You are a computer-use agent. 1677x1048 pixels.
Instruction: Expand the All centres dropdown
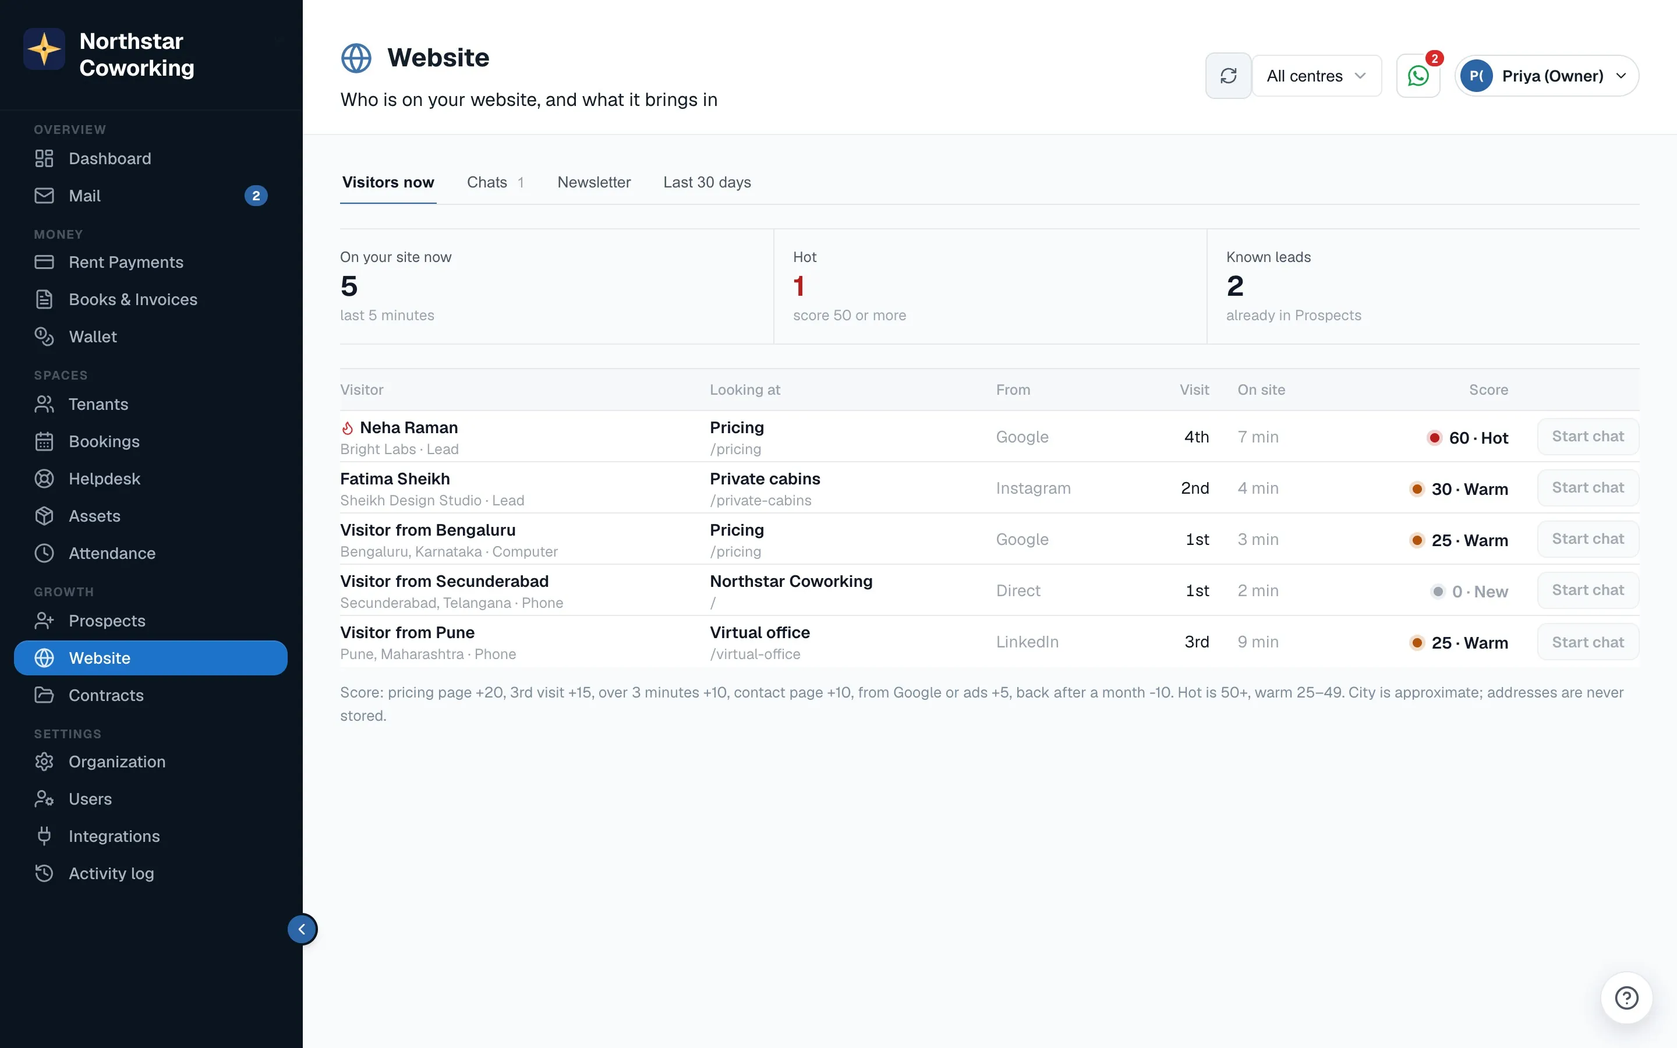click(1316, 76)
